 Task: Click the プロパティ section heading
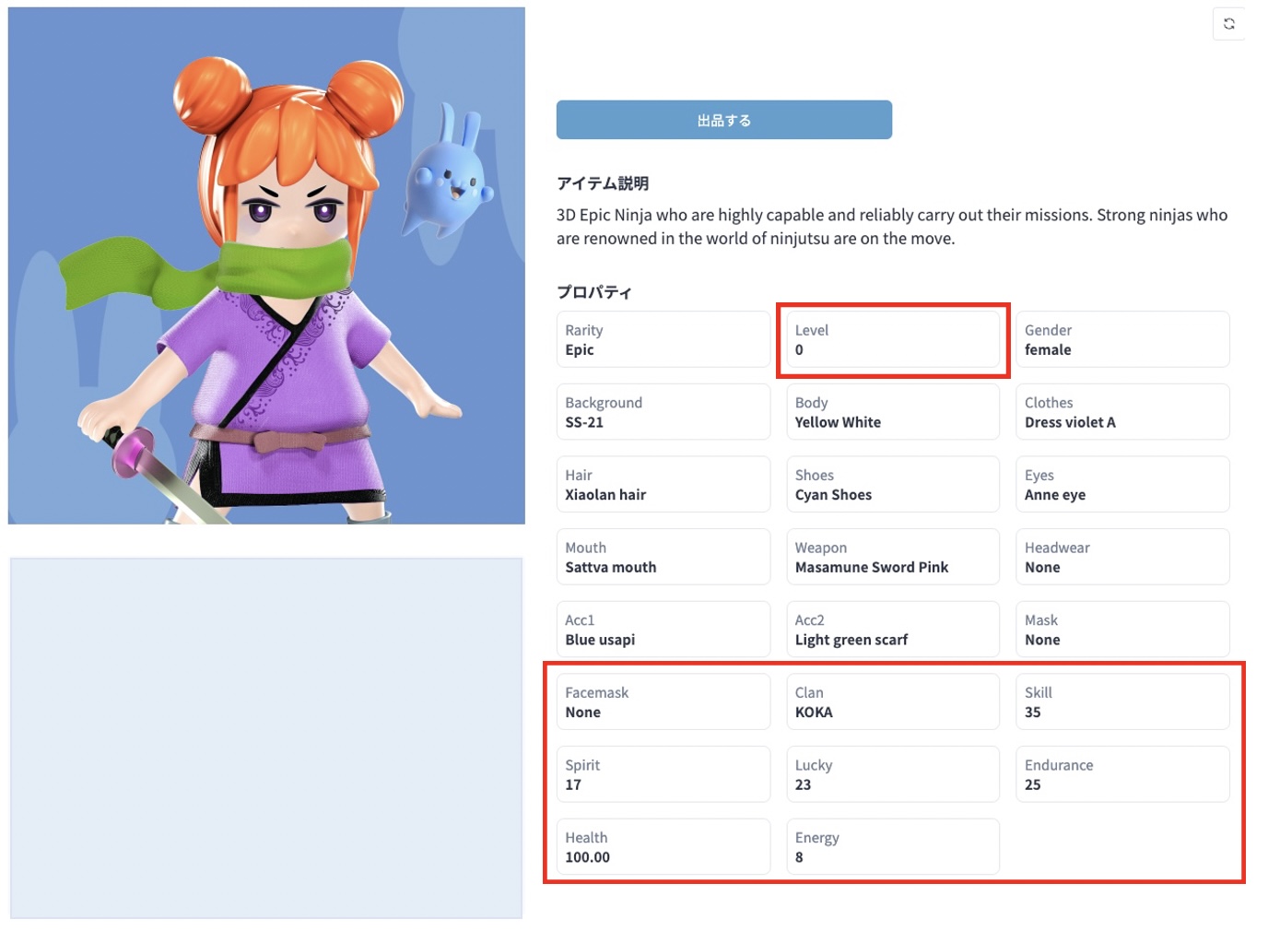[594, 292]
